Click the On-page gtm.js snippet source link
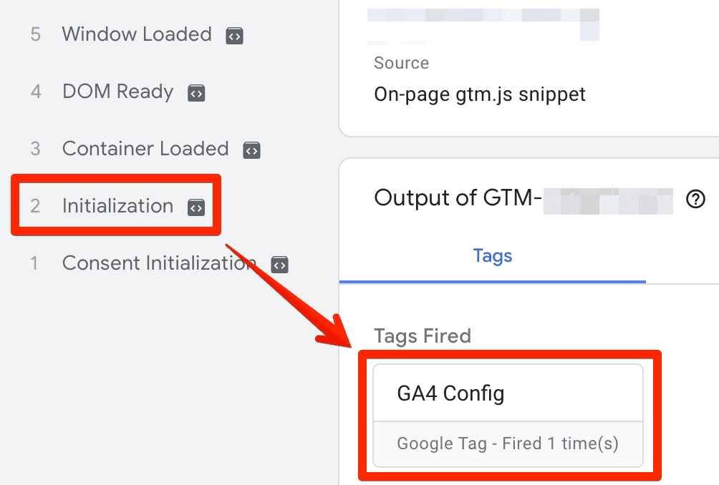 (479, 94)
